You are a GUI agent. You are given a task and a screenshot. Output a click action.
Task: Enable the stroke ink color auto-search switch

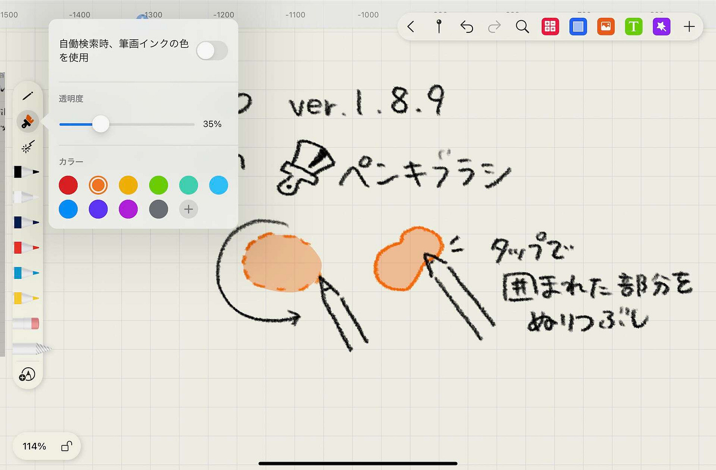click(212, 51)
